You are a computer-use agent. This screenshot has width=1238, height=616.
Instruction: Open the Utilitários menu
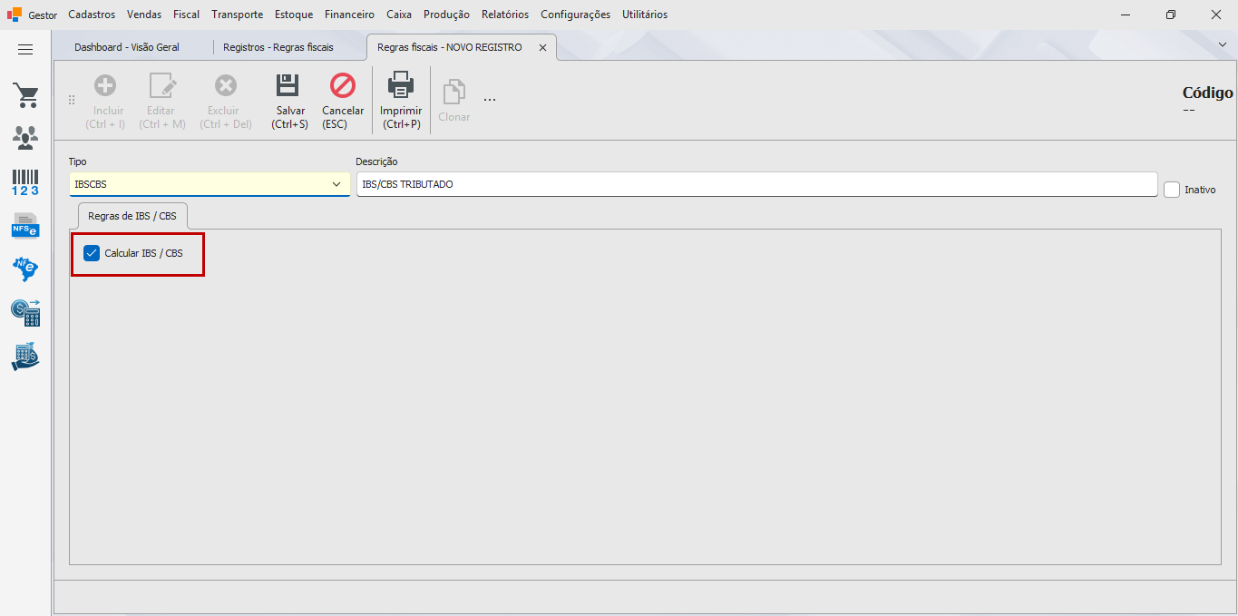pyautogui.click(x=645, y=15)
